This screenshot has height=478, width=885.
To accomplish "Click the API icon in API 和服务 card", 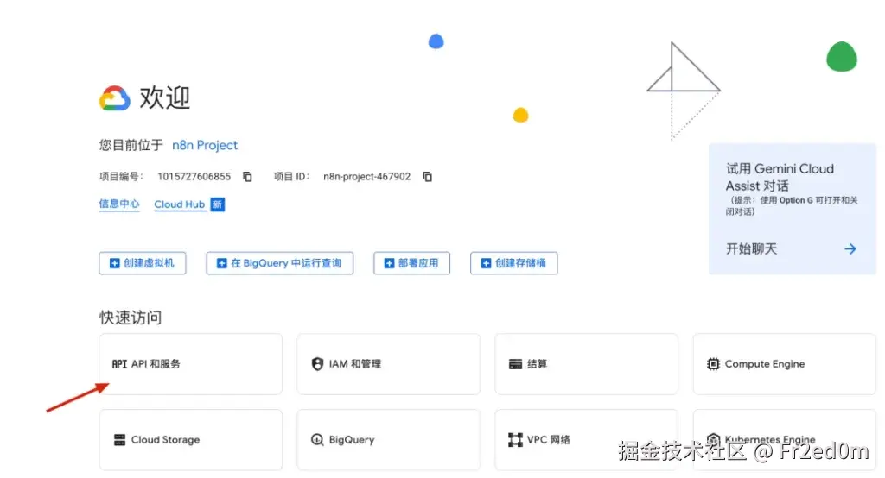I will tap(119, 364).
